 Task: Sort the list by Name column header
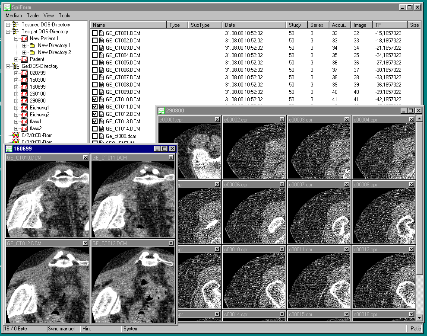pos(128,25)
